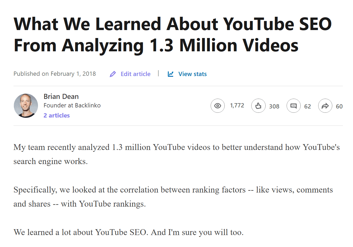353x247 pixels.
Task: Click the circled like icon next to 308
Action: [x=258, y=106]
